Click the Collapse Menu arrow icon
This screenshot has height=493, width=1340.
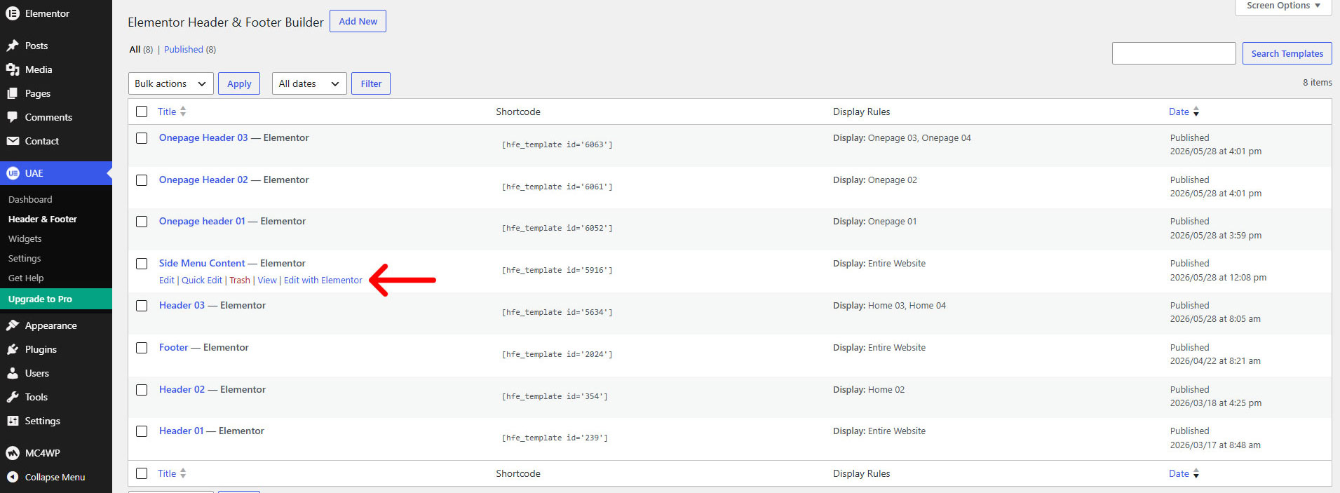coord(13,477)
